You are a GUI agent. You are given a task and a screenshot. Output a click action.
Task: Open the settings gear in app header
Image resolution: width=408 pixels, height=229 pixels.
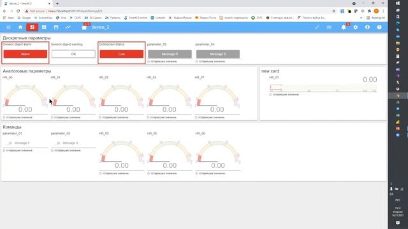(356, 27)
